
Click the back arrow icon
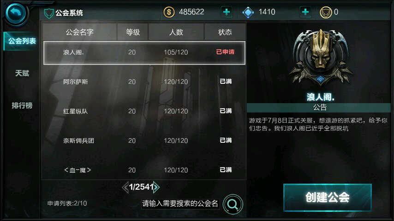point(16,13)
